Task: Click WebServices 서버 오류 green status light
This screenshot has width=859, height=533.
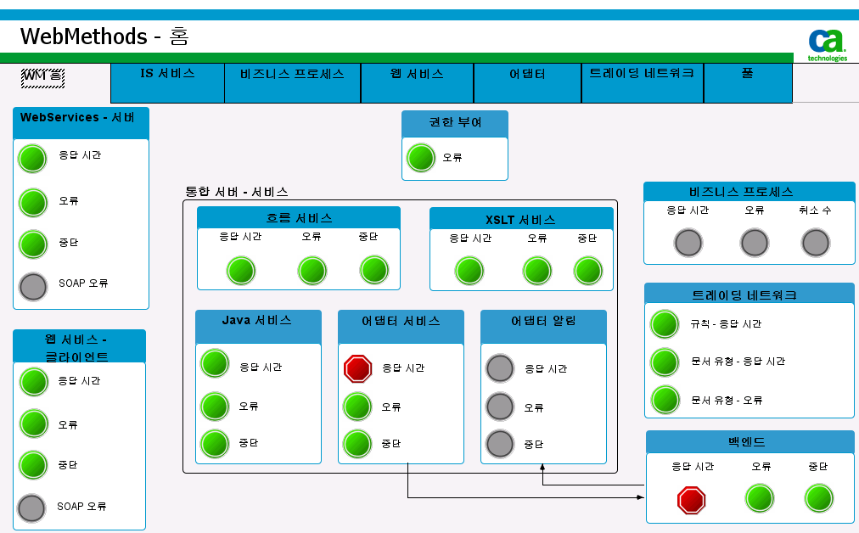Action: point(33,203)
